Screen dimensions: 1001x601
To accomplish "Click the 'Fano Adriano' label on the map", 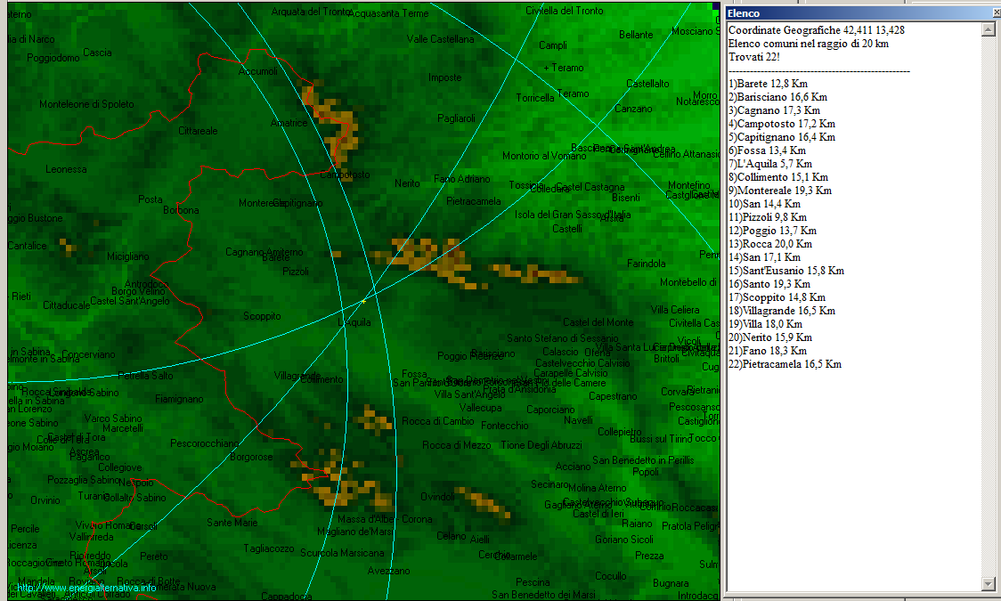I will click(x=462, y=179).
